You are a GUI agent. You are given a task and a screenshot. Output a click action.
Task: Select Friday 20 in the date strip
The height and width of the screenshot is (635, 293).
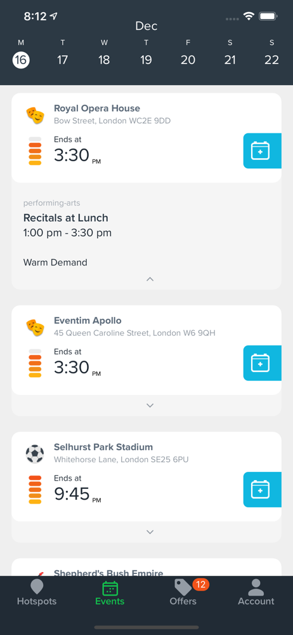188,60
